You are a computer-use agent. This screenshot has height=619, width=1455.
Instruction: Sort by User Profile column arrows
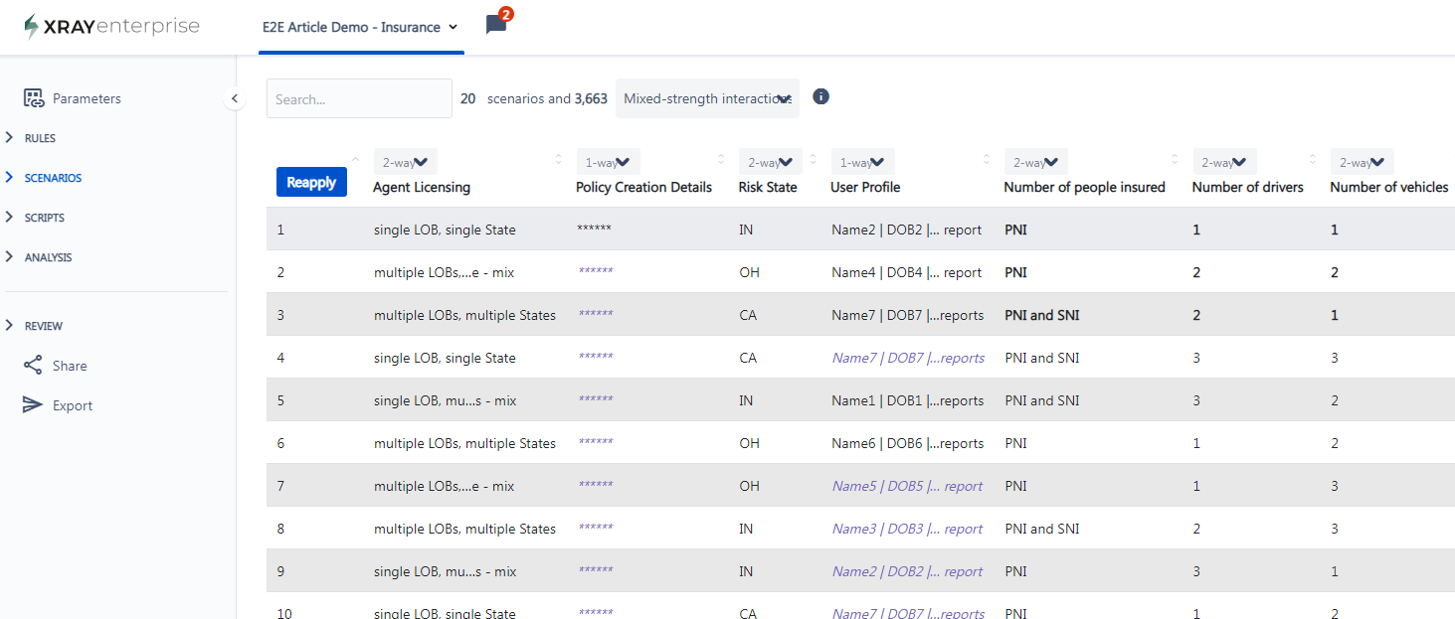(x=986, y=160)
